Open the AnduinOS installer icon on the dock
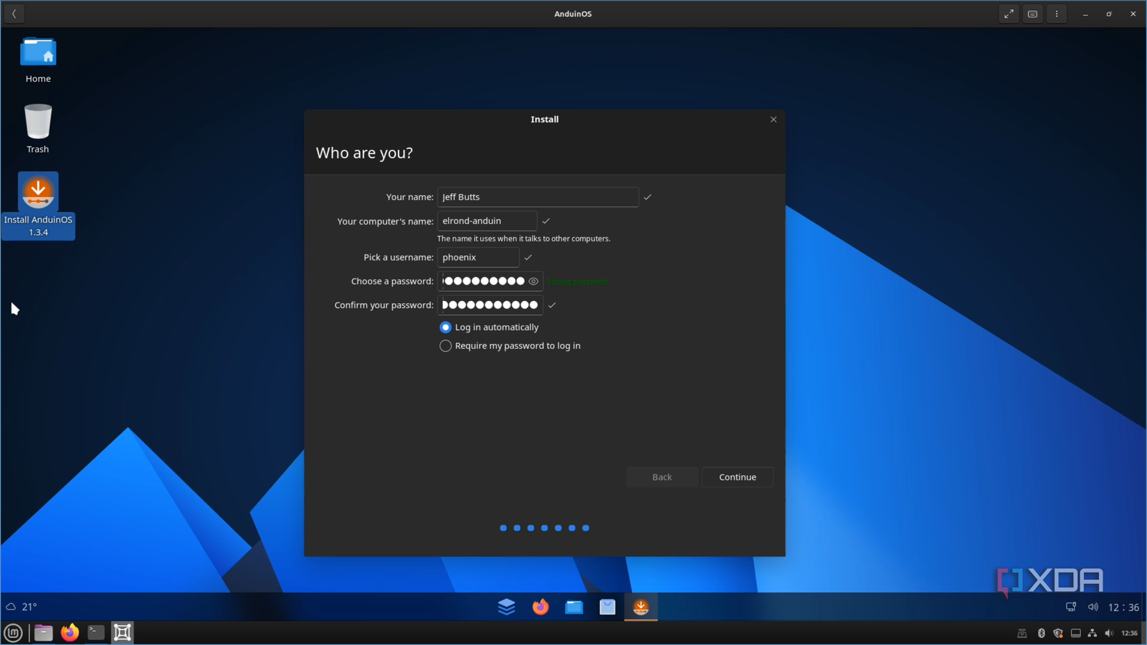Screen dimensions: 1147x645 tap(640, 607)
